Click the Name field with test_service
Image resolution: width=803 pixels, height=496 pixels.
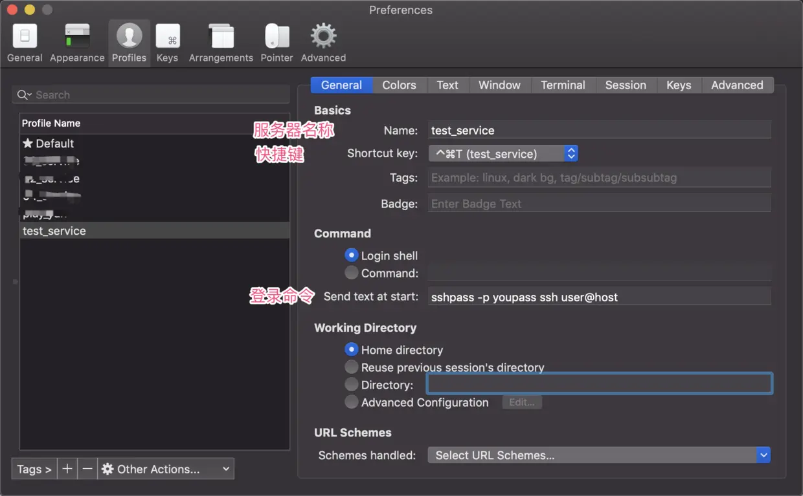tap(600, 130)
